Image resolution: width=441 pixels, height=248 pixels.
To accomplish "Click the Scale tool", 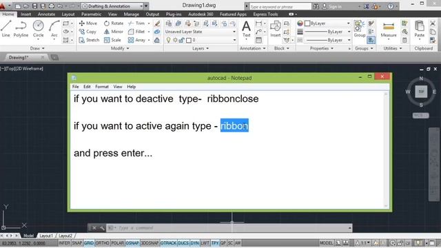I will pyautogui.click(x=112, y=40).
